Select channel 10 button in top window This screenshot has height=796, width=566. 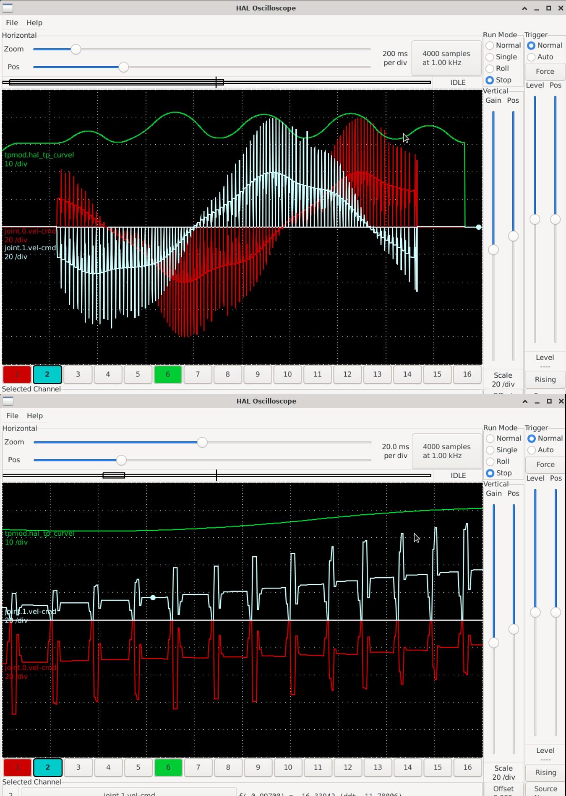[x=287, y=375]
